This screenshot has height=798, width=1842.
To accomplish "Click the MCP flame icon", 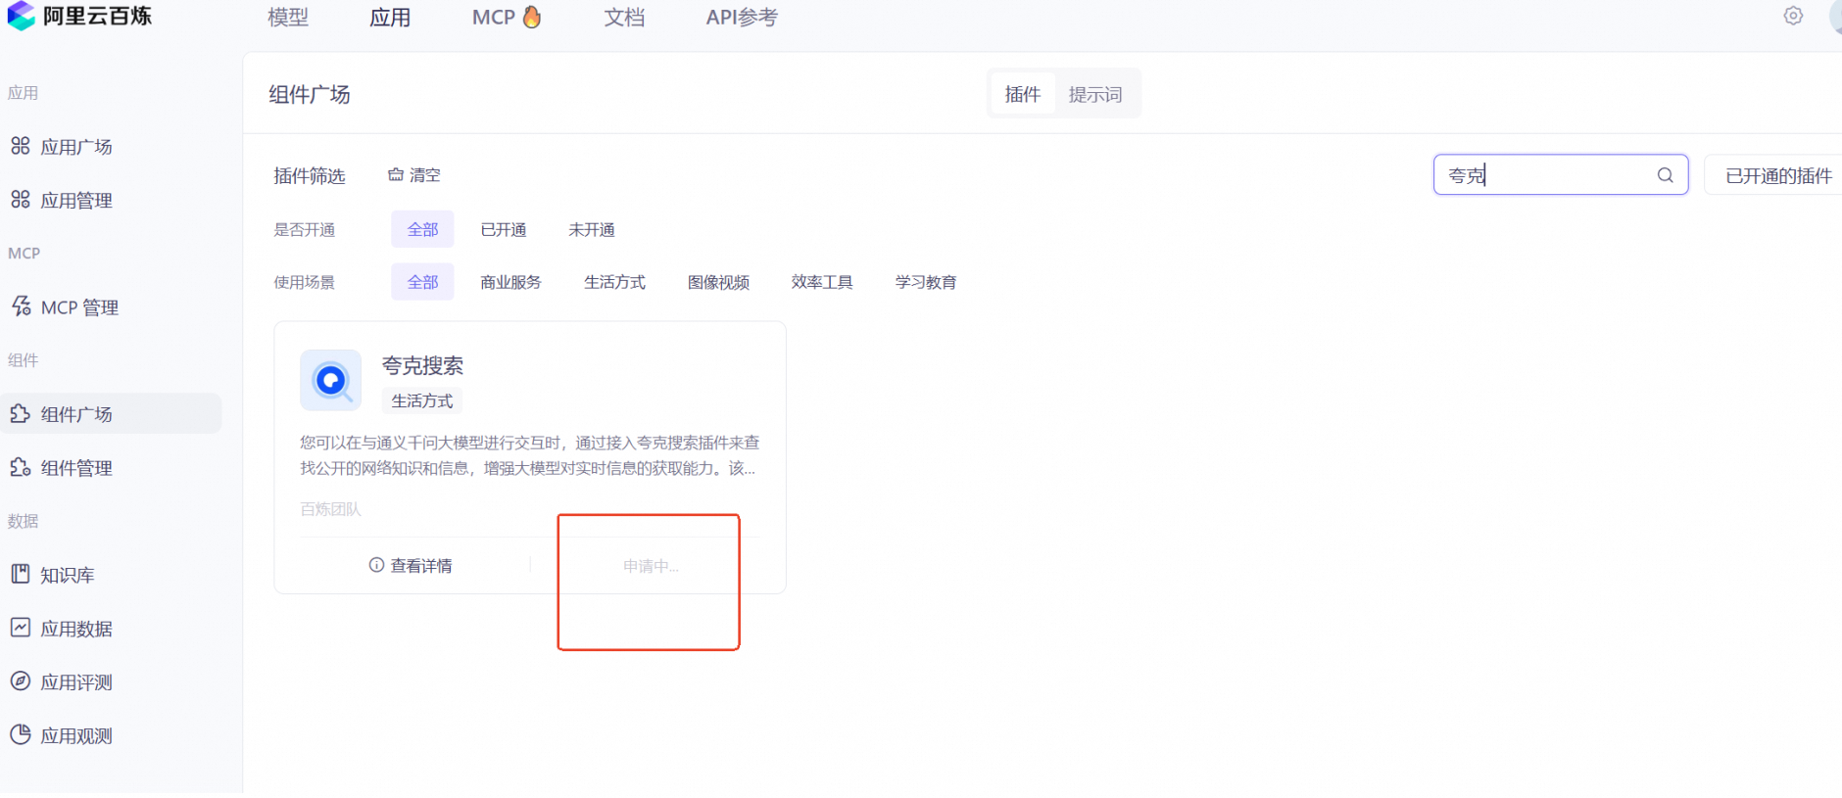I will [532, 17].
